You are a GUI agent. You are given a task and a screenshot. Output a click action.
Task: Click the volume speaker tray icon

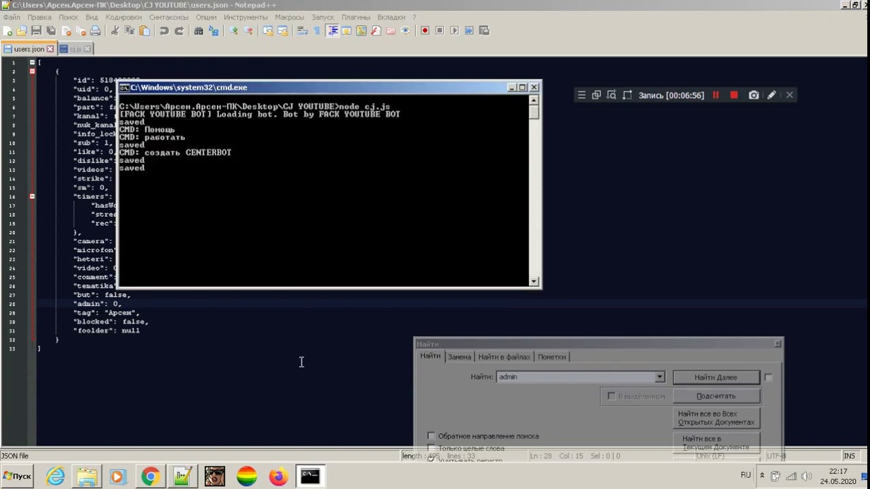point(805,476)
